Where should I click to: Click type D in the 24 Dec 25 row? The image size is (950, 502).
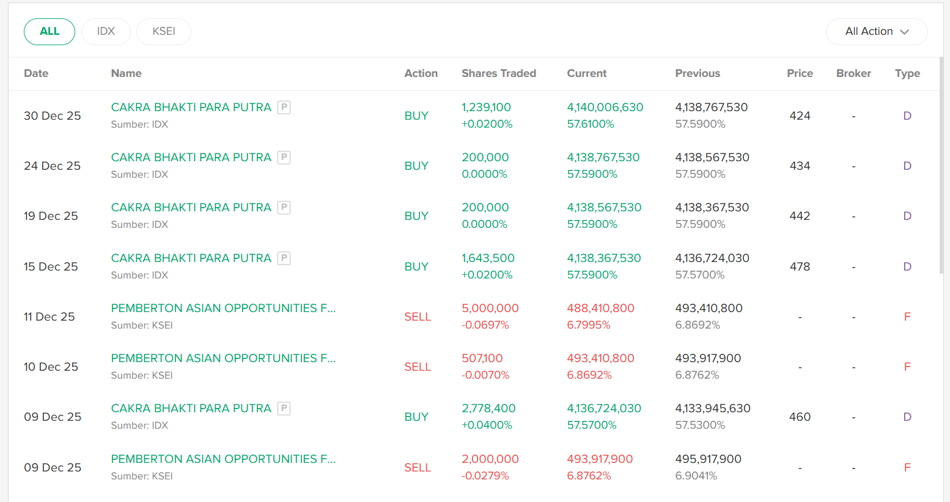907,166
